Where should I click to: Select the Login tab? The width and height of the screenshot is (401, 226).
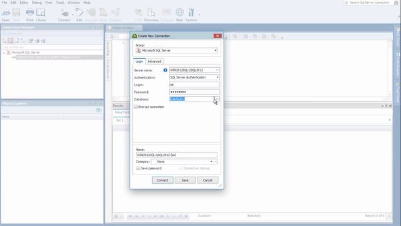tap(139, 62)
